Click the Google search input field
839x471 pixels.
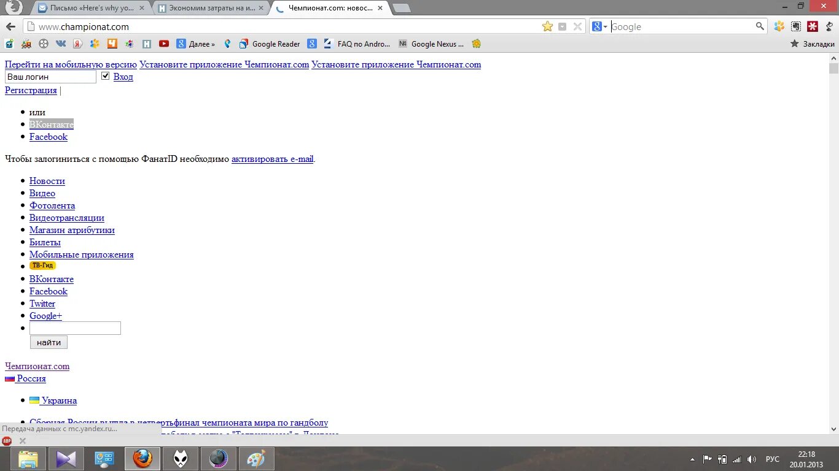(x=681, y=26)
